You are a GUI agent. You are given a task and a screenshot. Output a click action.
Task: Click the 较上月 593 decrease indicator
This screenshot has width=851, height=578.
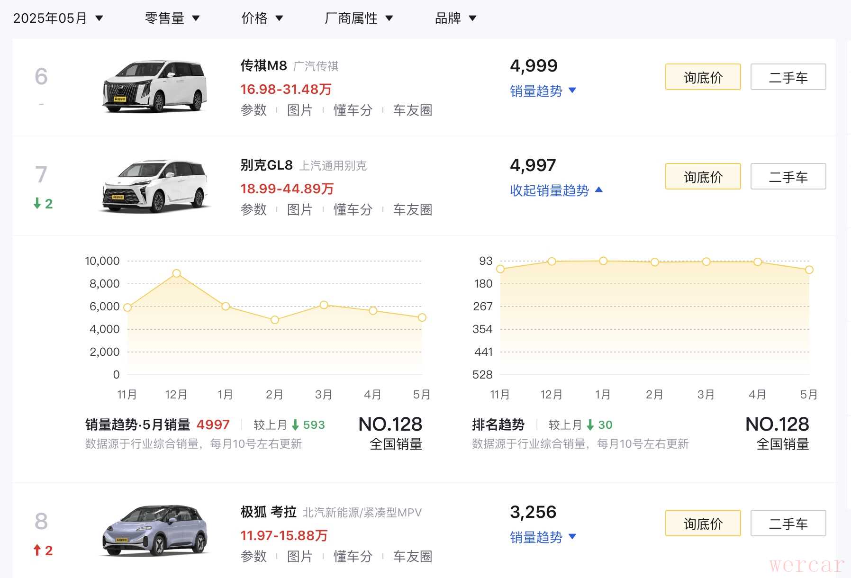[290, 424]
